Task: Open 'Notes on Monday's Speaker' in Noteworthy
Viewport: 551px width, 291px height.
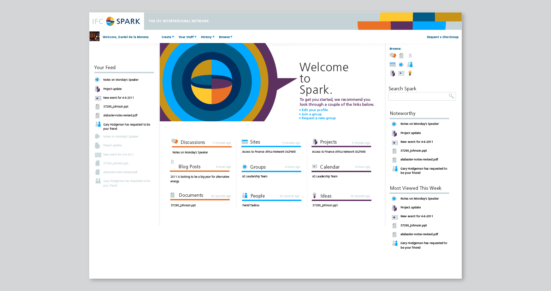Action: tap(420, 124)
